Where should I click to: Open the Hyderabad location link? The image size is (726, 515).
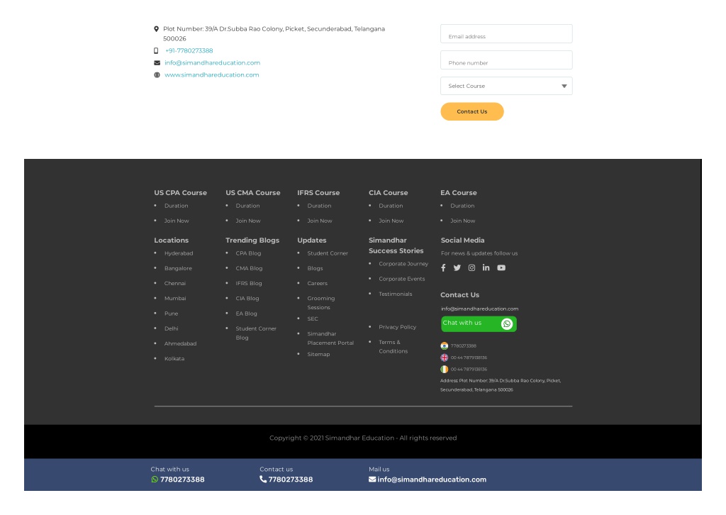[x=179, y=253]
